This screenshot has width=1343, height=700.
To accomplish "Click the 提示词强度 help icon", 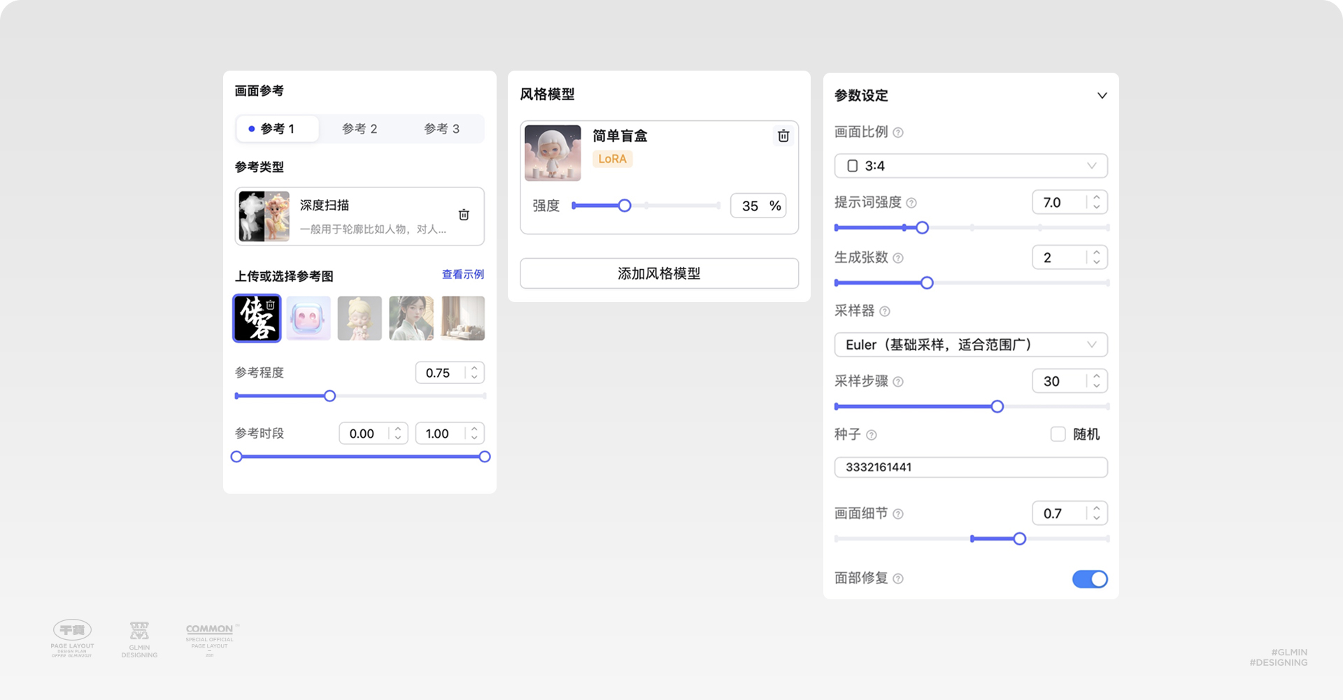I will click(911, 203).
